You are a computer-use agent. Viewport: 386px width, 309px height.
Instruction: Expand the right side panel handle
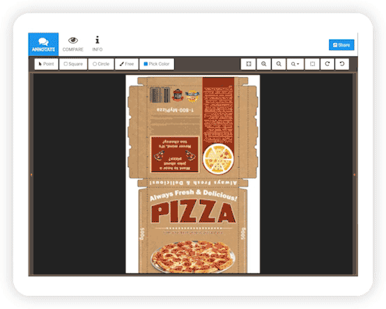[x=355, y=175]
